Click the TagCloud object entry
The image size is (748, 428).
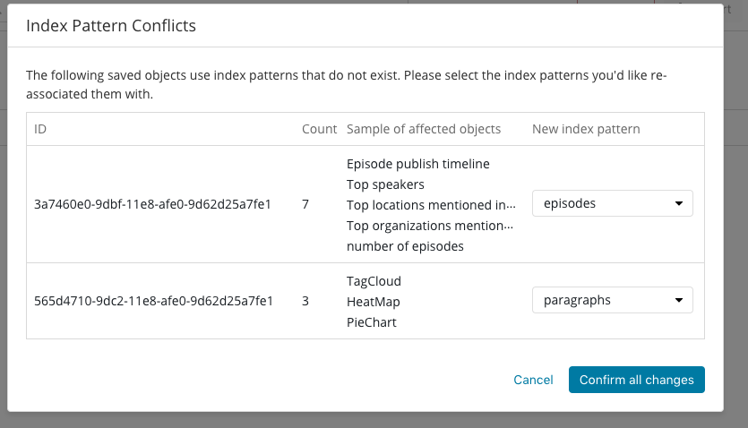click(374, 280)
